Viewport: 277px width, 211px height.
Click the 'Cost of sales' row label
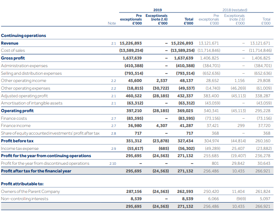[13, 51]
